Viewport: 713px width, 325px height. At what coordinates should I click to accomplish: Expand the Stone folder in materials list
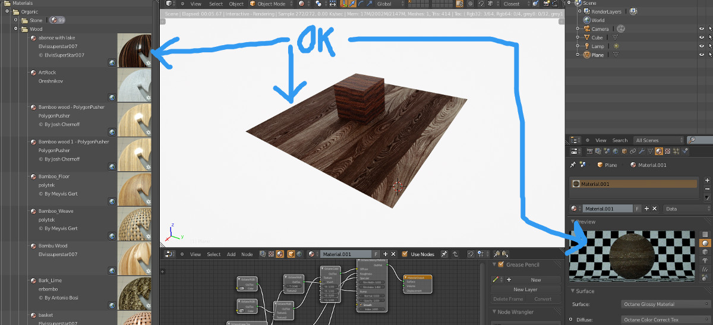[16, 20]
